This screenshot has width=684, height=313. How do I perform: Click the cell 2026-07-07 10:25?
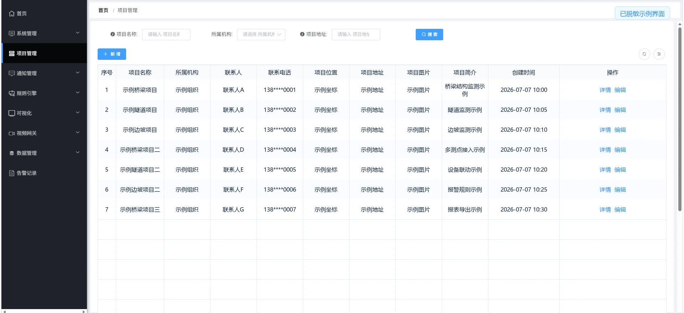(524, 190)
